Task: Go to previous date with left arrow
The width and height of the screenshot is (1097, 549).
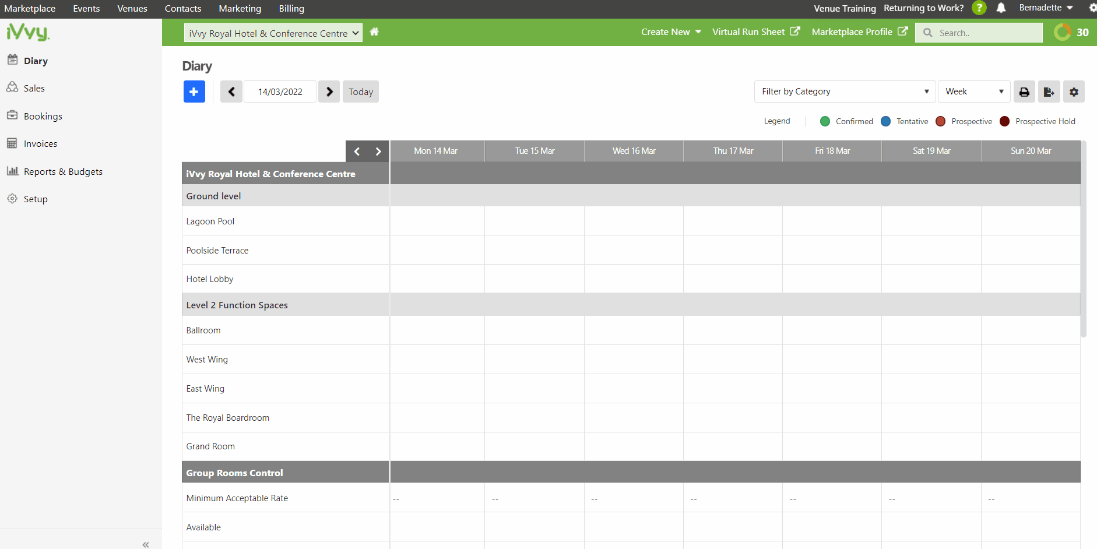Action: tap(231, 91)
